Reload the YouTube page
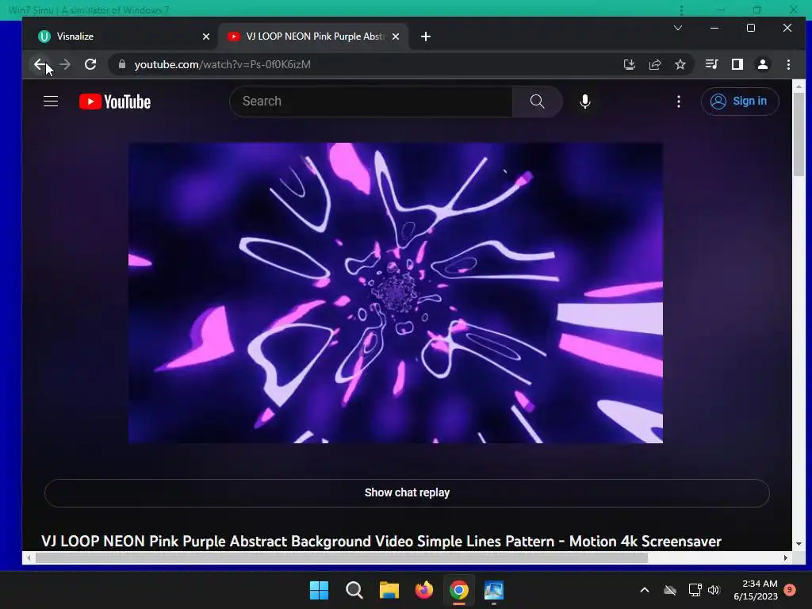Screen dimensions: 812x609 pyautogui.click(x=90, y=64)
